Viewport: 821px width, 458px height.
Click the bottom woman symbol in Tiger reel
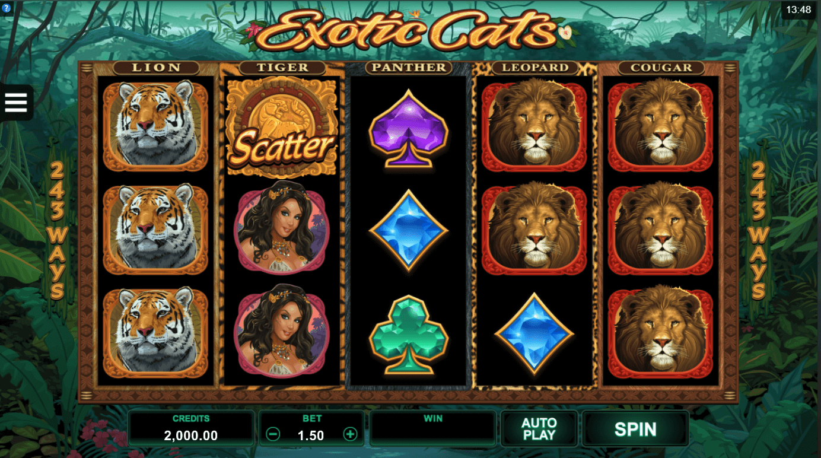282,332
